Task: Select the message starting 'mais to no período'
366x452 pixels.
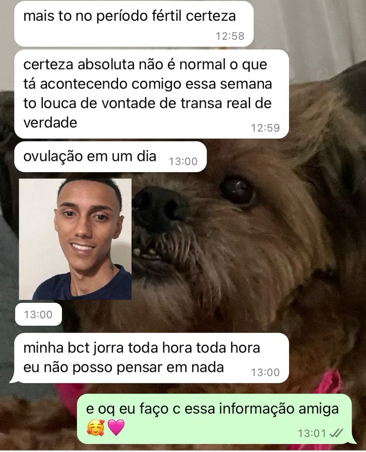Action: (134, 24)
